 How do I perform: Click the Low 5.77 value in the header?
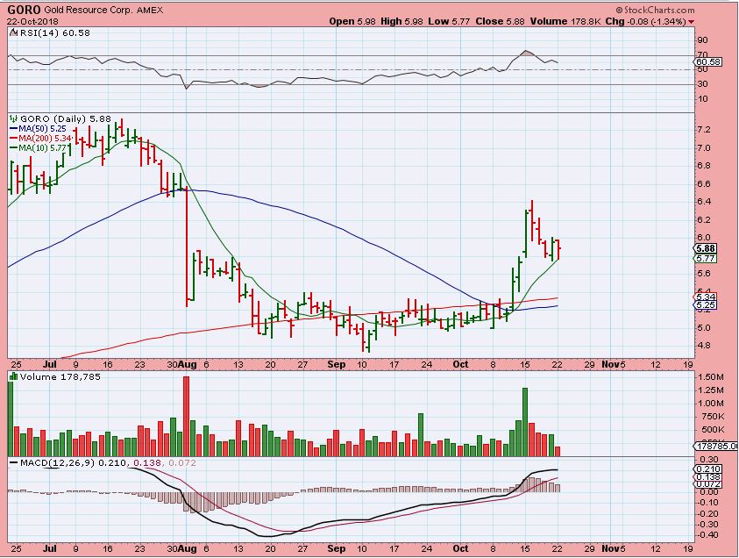[448, 21]
